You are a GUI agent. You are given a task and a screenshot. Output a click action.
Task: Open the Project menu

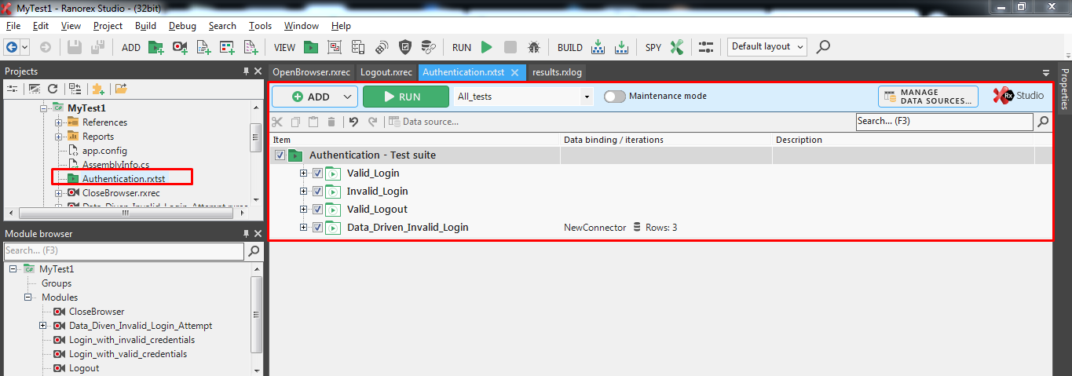click(108, 26)
